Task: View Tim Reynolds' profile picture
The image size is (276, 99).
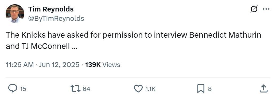Action: 15,14
